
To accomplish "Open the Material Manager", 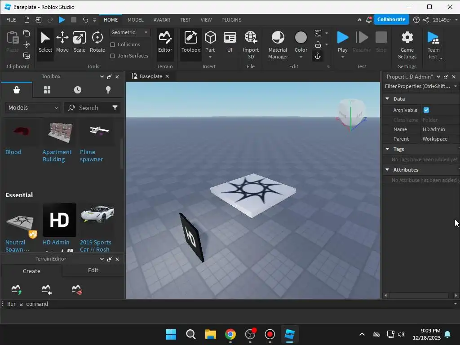I will (278, 45).
